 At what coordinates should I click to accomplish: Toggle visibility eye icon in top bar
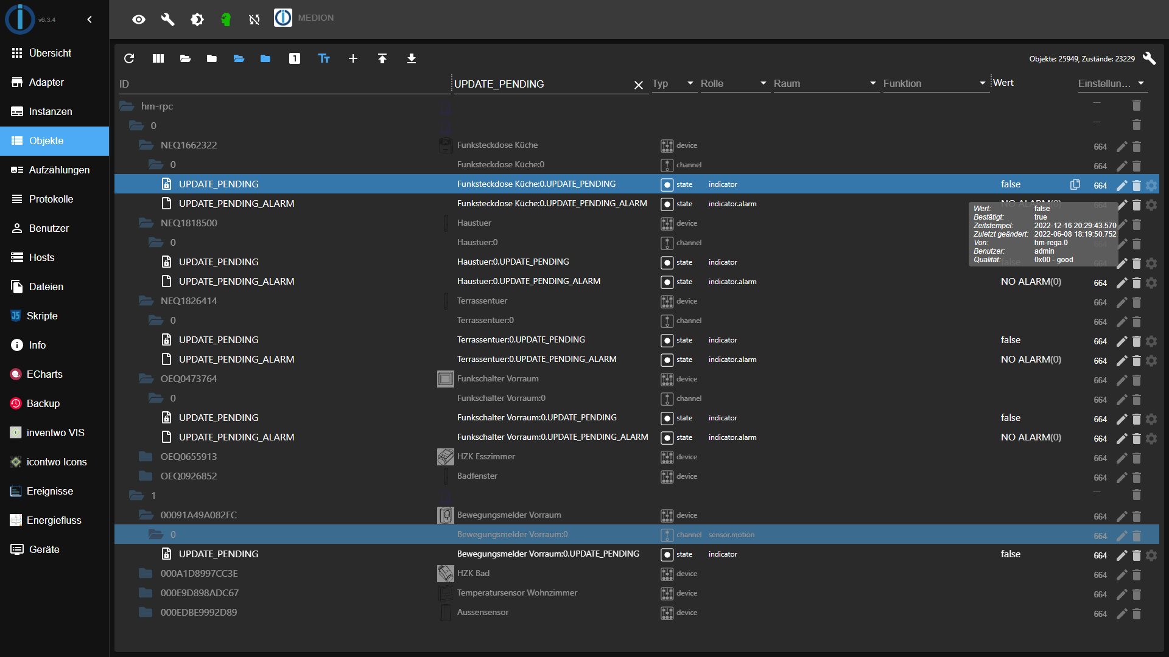point(139,19)
